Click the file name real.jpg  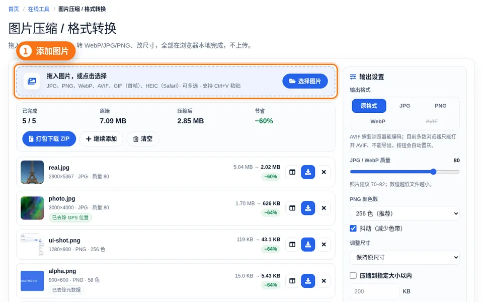(x=59, y=168)
